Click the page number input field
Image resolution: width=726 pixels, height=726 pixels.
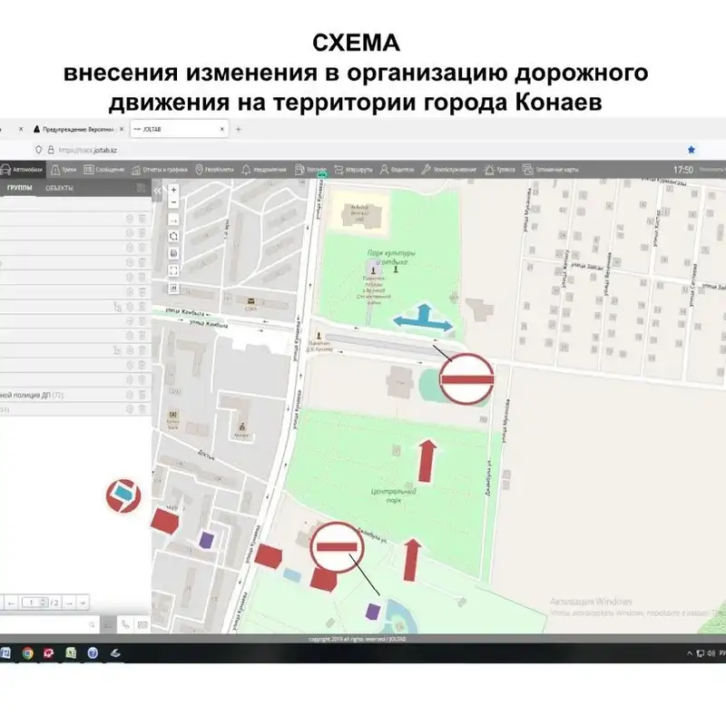33,602
